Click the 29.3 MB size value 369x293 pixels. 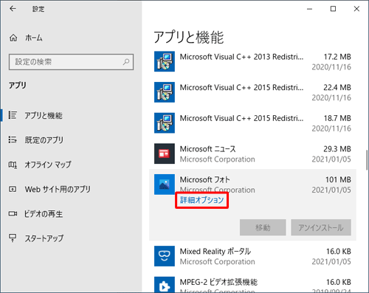pyautogui.click(x=337, y=149)
